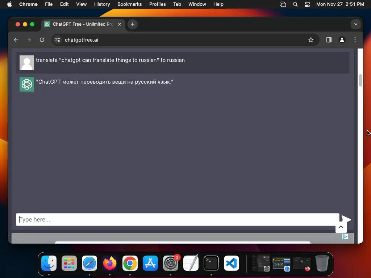371x278 pixels.
Task: Open the Window menu
Action: pyautogui.click(x=197, y=4)
